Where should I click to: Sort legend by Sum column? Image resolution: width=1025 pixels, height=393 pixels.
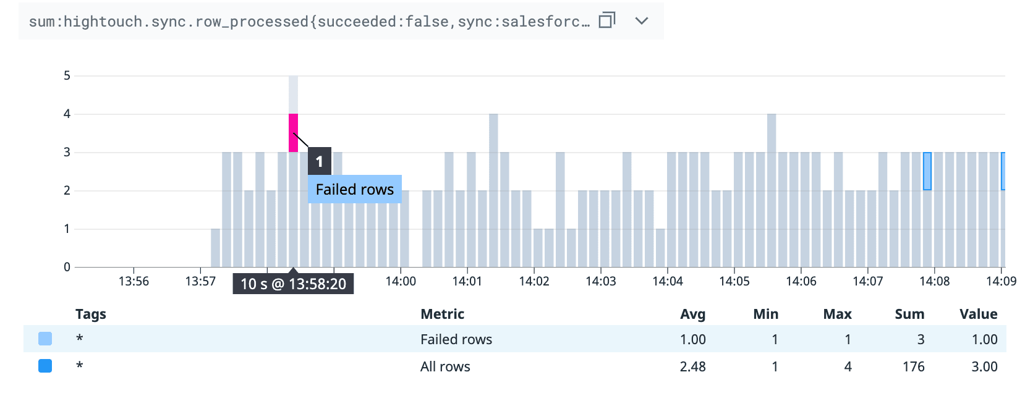tap(909, 314)
